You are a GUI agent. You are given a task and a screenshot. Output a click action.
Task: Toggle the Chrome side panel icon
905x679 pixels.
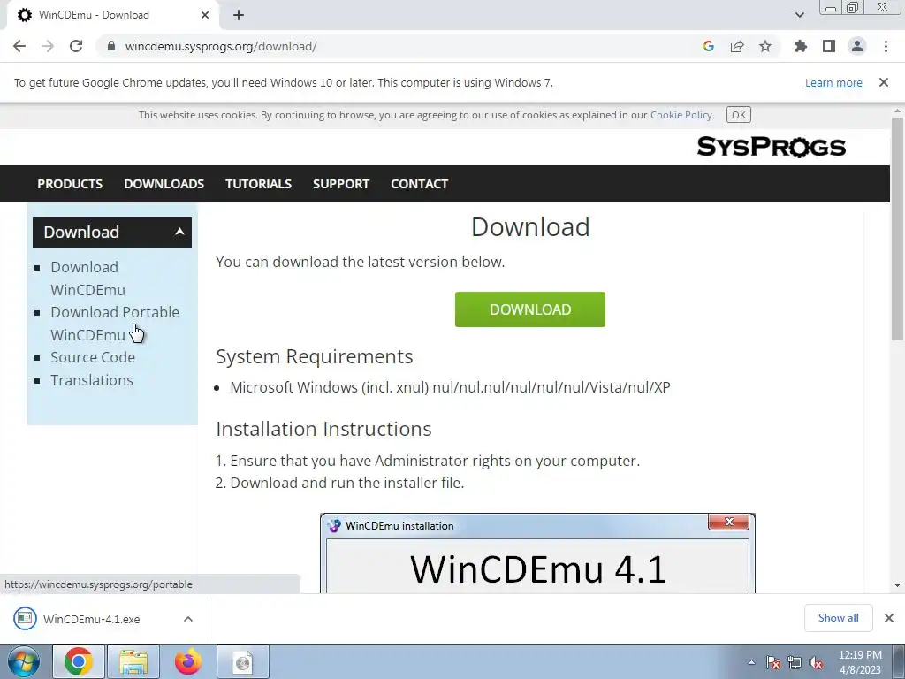click(x=829, y=46)
